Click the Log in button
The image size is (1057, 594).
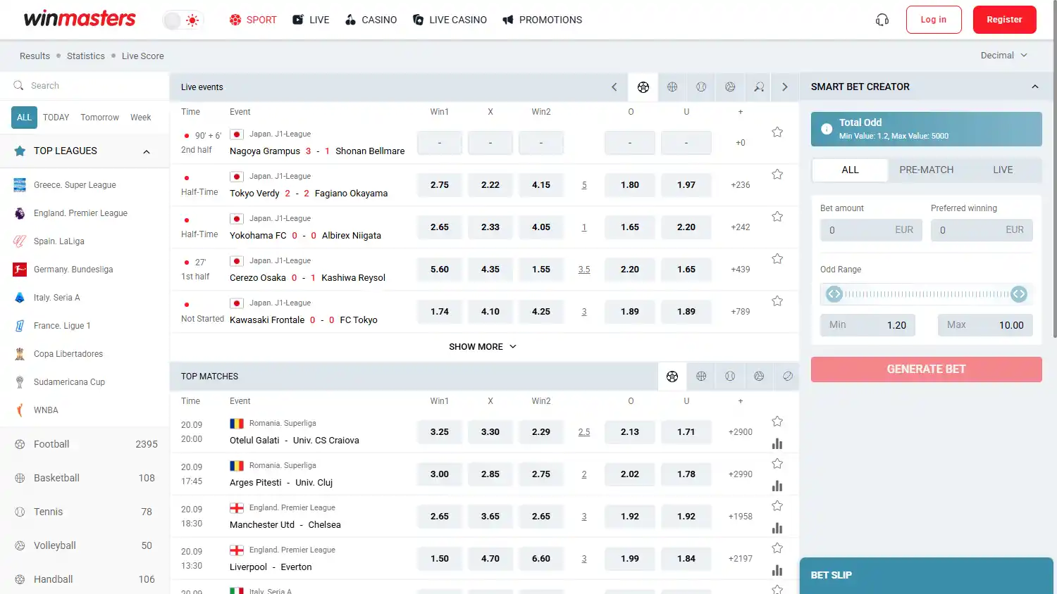tap(934, 20)
